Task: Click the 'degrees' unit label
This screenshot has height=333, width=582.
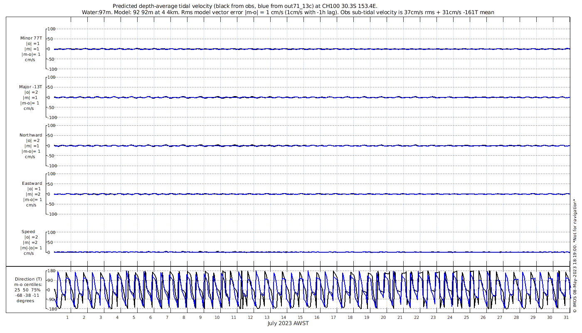Action: pyautogui.click(x=25, y=301)
